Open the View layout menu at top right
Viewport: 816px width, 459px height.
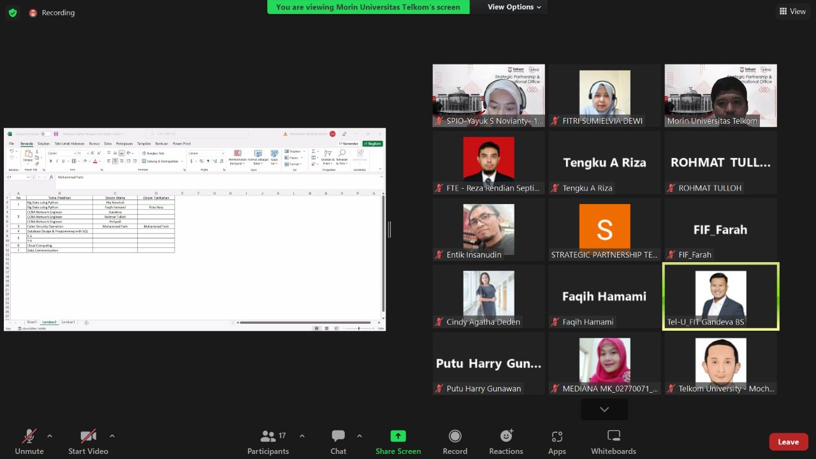pos(792,11)
